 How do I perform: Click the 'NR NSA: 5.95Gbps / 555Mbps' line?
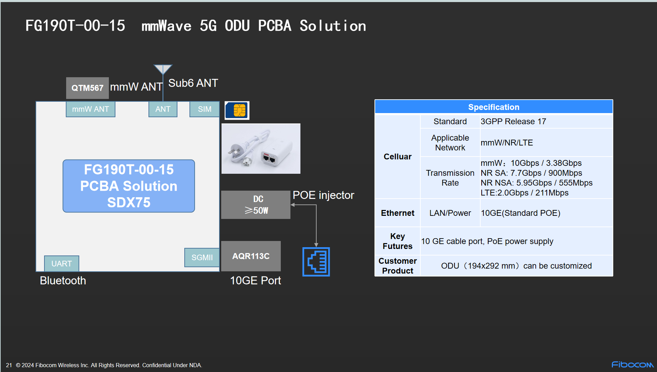pyautogui.click(x=536, y=183)
